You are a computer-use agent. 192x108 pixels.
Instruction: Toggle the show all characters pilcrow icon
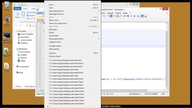107,16
